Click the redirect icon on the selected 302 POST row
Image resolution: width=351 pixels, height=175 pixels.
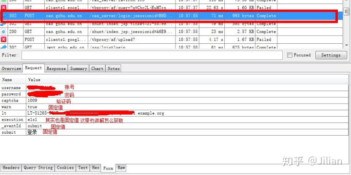tap(4, 16)
